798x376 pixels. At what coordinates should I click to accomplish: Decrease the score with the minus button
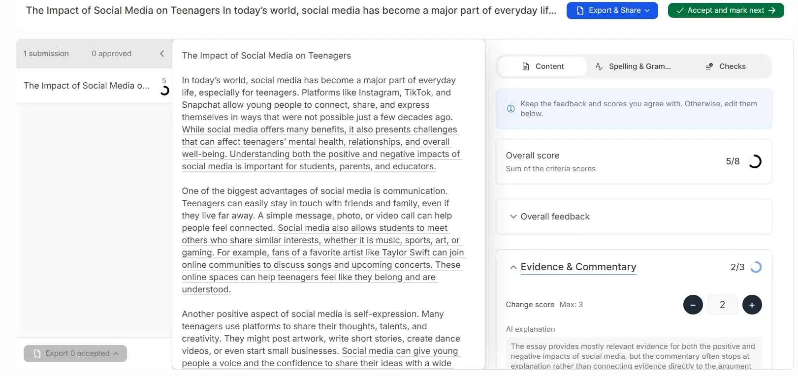click(x=693, y=305)
